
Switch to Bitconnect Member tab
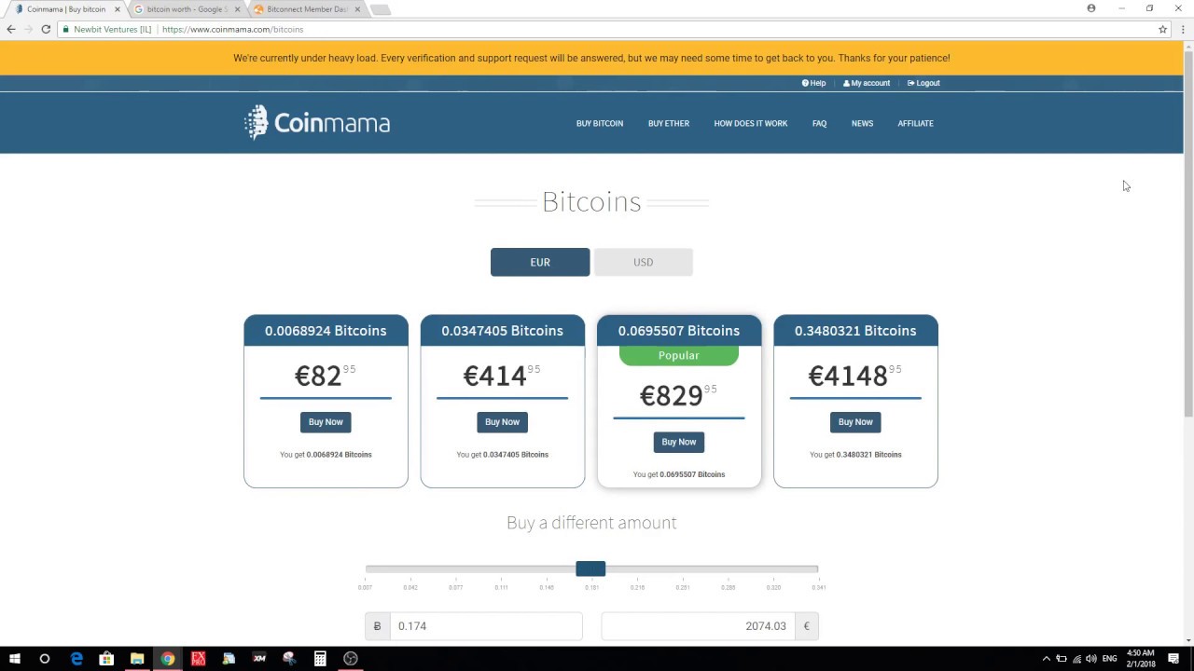[x=306, y=9]
